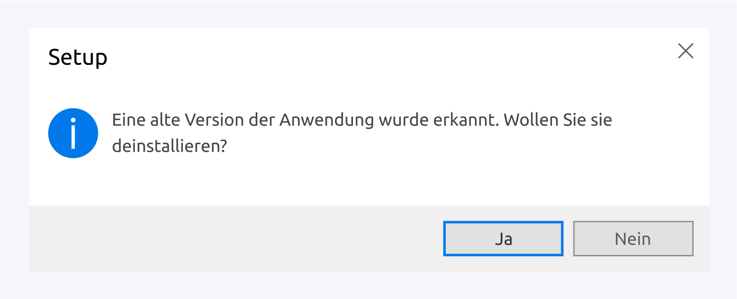Select the word "deinstallieren?" in the message
Screen dimensions: 737x299
tap(170, 146)
